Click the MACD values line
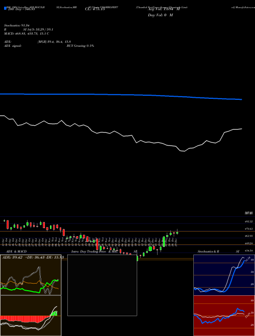Image resolution: width=255 pixels, height=336 pixels. [x=27, y=34]
